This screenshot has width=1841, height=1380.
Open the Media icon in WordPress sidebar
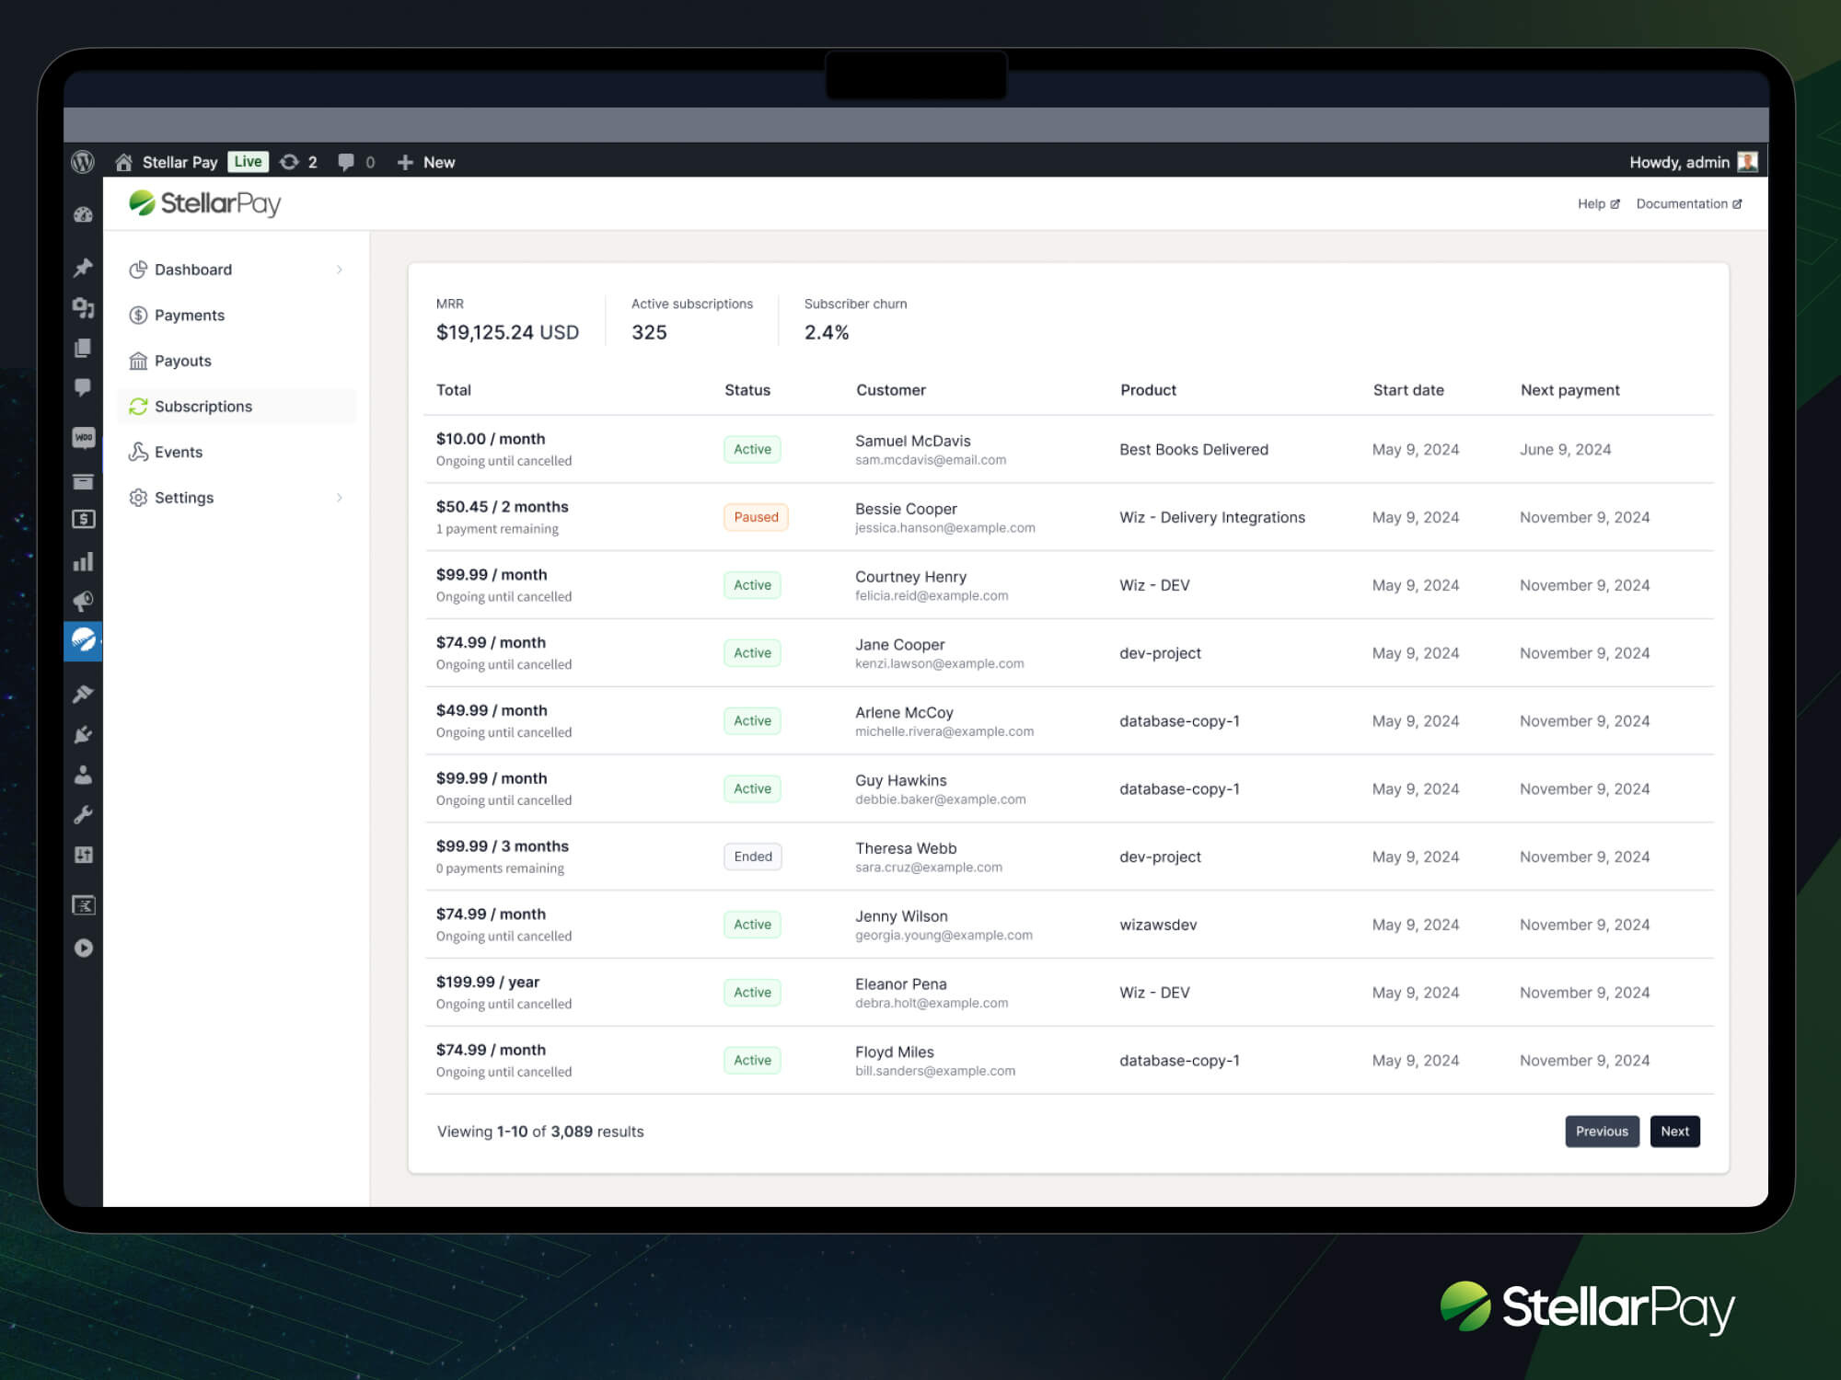tap(83, 308)
